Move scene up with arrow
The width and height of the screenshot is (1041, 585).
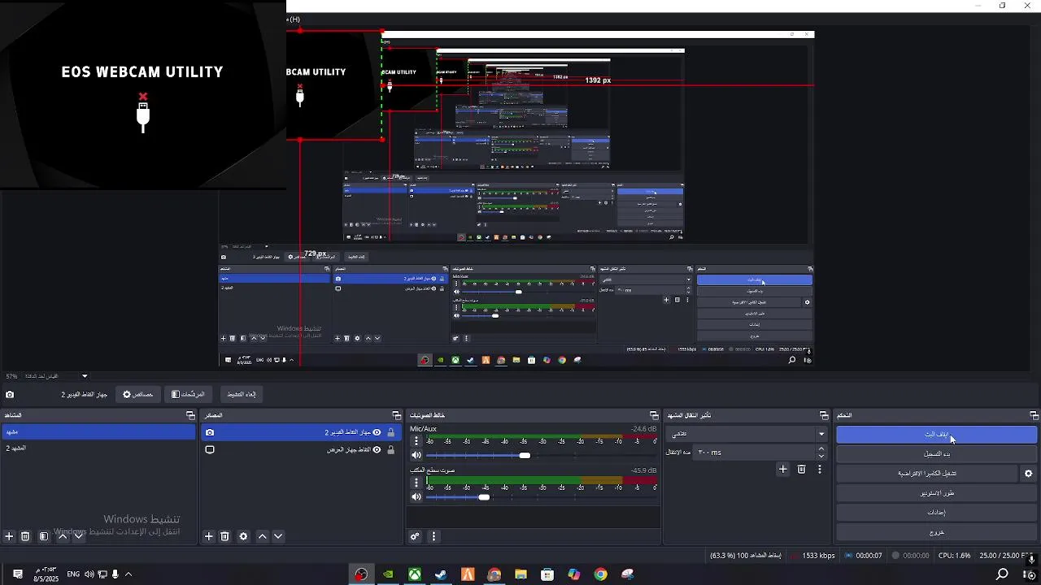coord(63,536)
